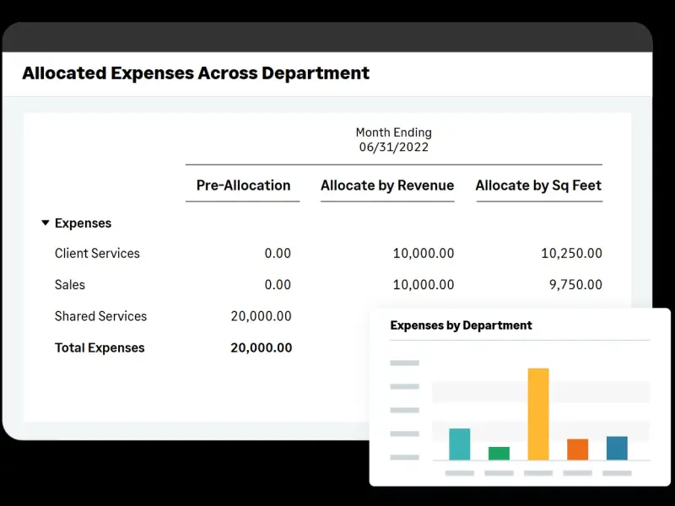Screen dimensions: 675x506
Task: Select the Allocate by Sq Feet header
Action: [x=538, y=186]
